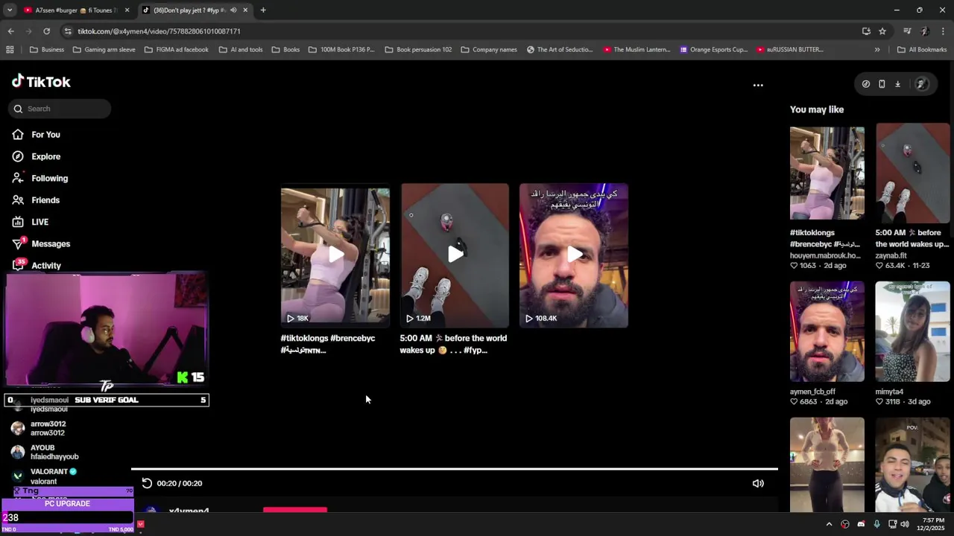
Task: Open the Gaming arm sleeve bookmark folder
Action: click(x=104, y=50)
